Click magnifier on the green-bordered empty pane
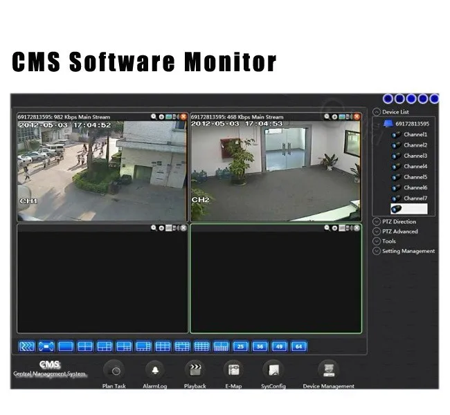Screen dimensions: 450x415 click(327, 228)
